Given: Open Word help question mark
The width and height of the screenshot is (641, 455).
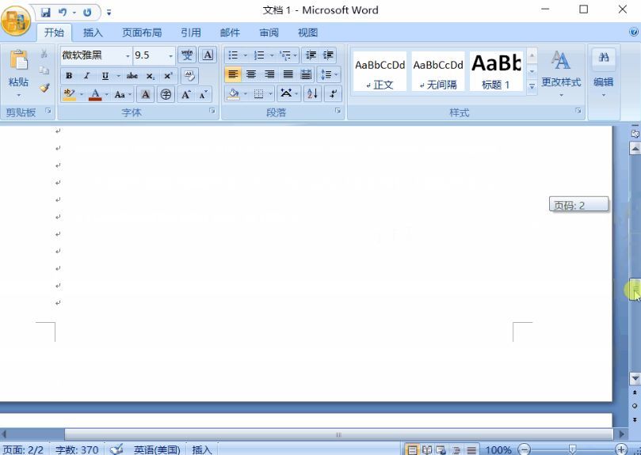Looking at the screenshot, I should (x=634, y=32).
